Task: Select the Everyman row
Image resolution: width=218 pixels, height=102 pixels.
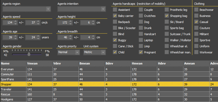Action: pyautogui.click(x=109, y=69)
